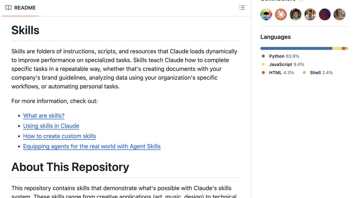The image size is (353, 198).
Task: Open the 'Using skills in Claude' link
Action: pos(51,126)
